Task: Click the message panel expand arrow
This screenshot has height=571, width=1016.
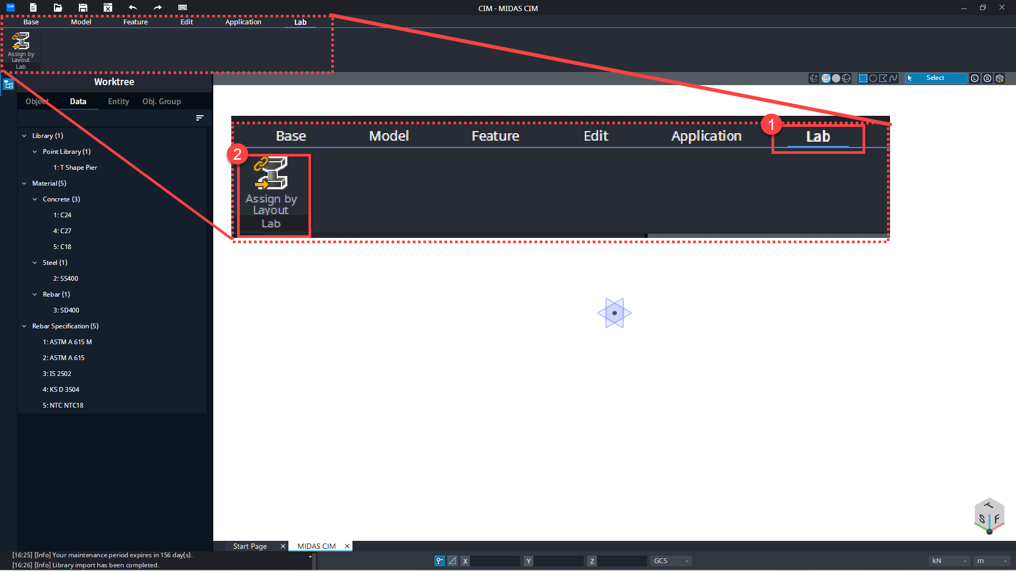Action: click(x=310, y=556)
